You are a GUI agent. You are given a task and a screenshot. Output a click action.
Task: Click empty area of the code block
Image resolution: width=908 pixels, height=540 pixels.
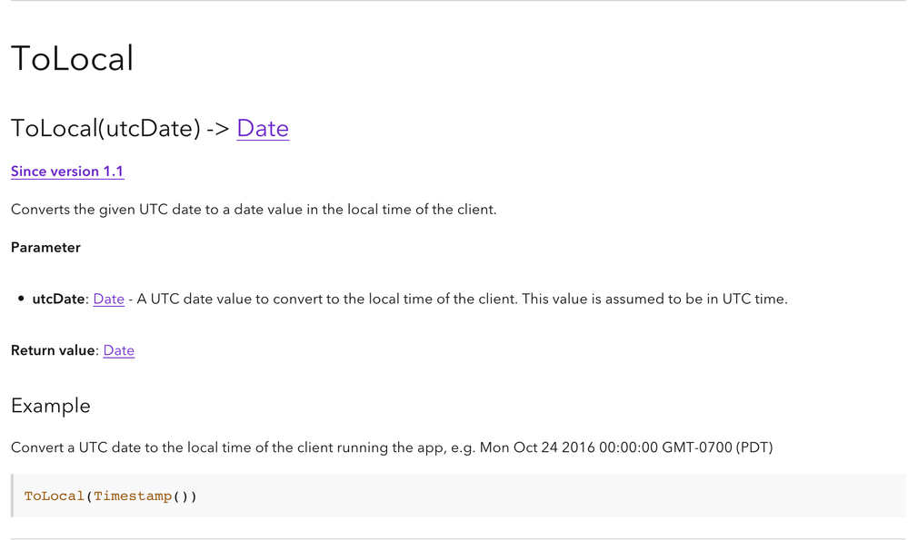(x=545, y=496)
